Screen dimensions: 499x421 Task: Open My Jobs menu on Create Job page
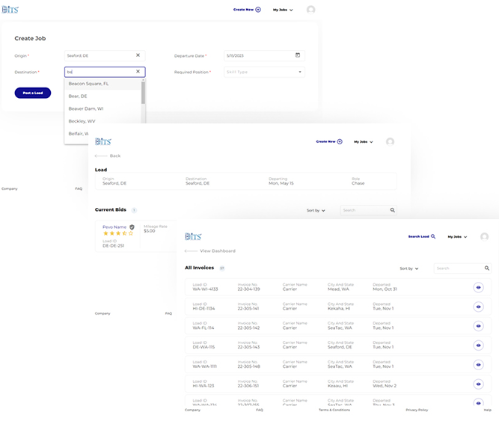[283, 10]
